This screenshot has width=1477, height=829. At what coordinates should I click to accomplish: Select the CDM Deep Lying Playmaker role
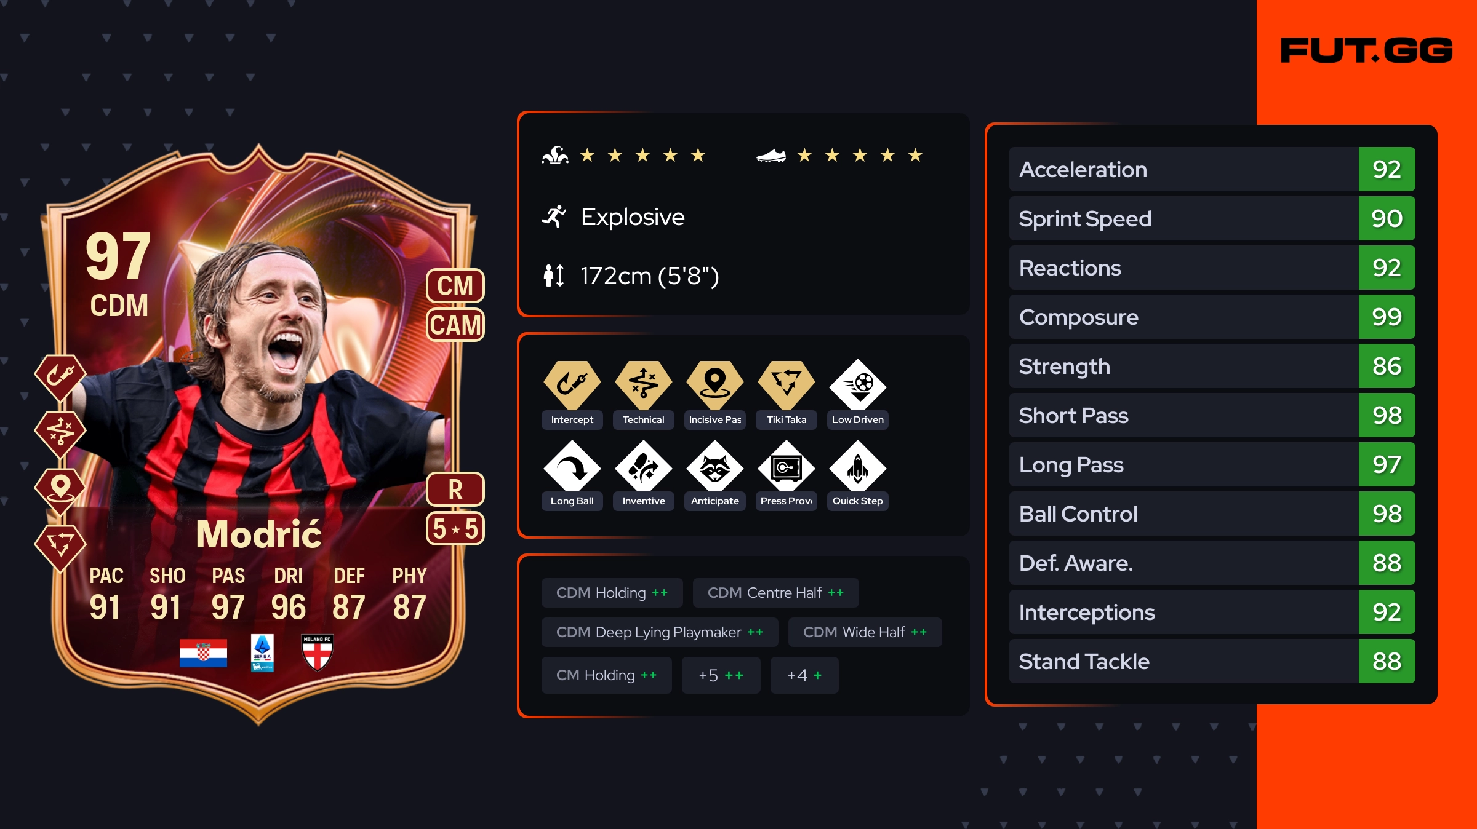click(x=660, y=632)
